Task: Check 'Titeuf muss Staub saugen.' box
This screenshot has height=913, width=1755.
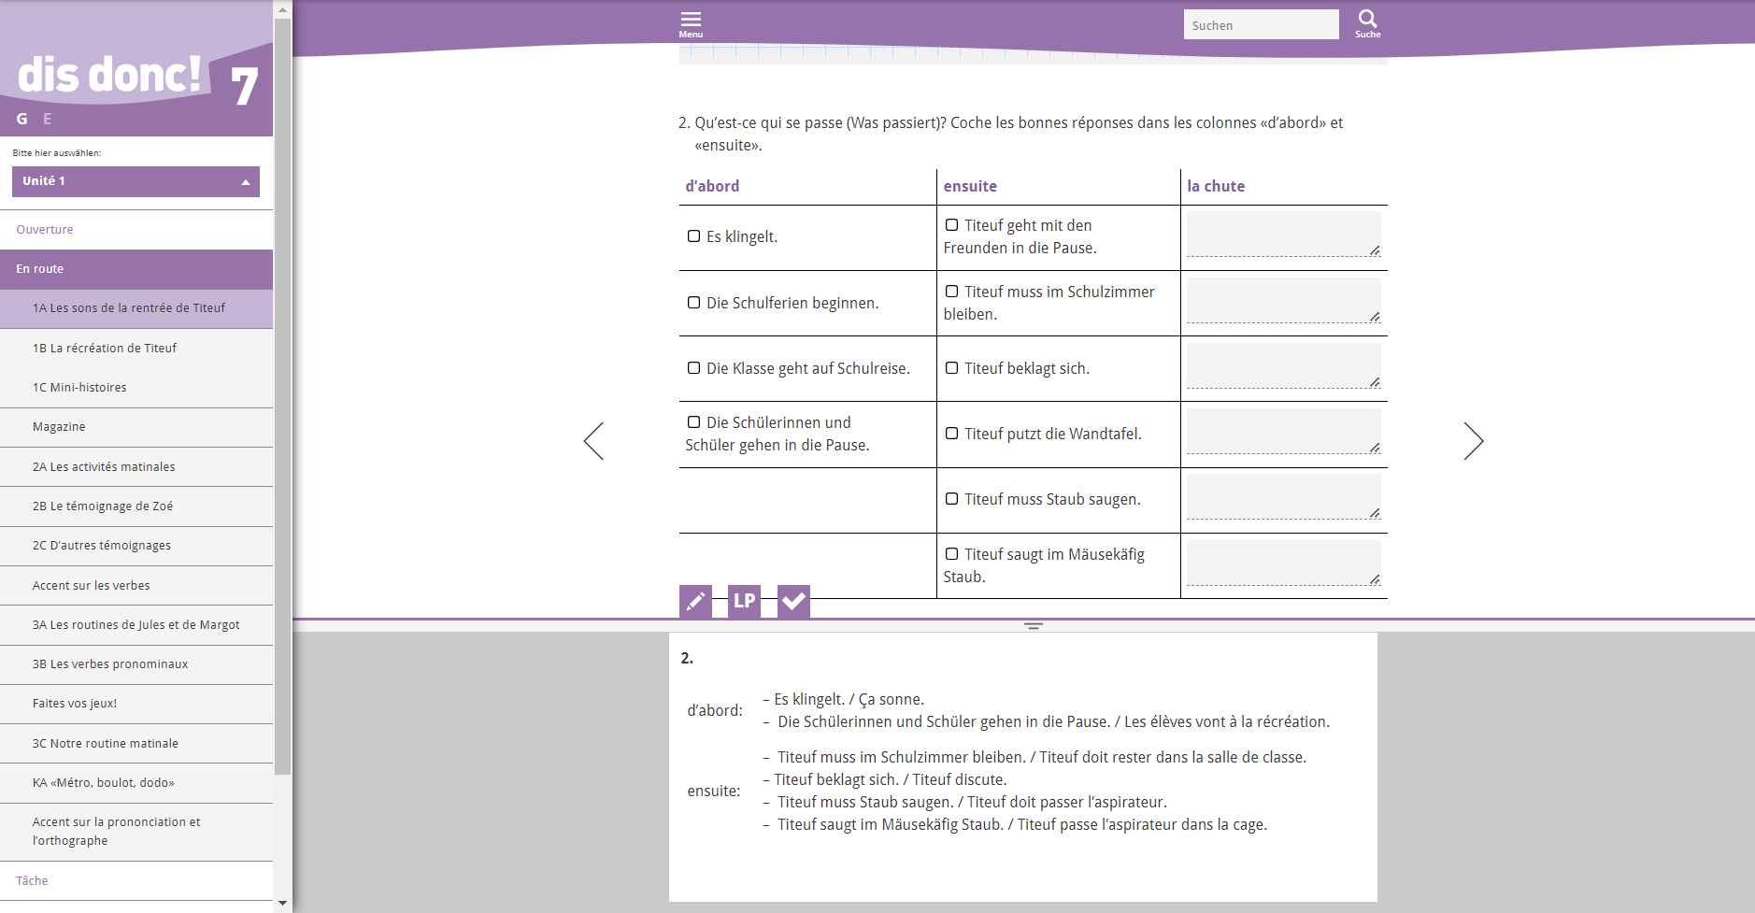Action: point(951,499)
